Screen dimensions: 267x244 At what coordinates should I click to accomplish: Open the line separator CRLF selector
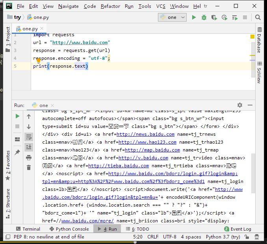coord(153,237)
